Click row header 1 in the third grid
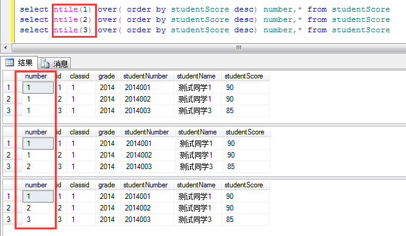The width and height of the screenshot is (406, 236). click(9, 196)
